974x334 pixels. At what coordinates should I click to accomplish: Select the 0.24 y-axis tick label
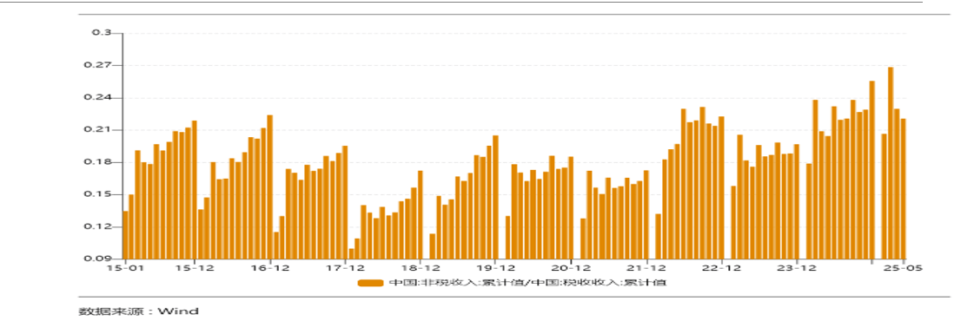(98, 98)
